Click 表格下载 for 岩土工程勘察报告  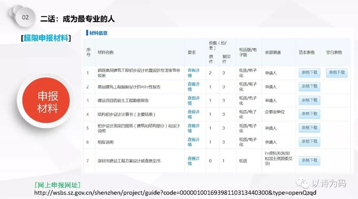tap(309, 100)
